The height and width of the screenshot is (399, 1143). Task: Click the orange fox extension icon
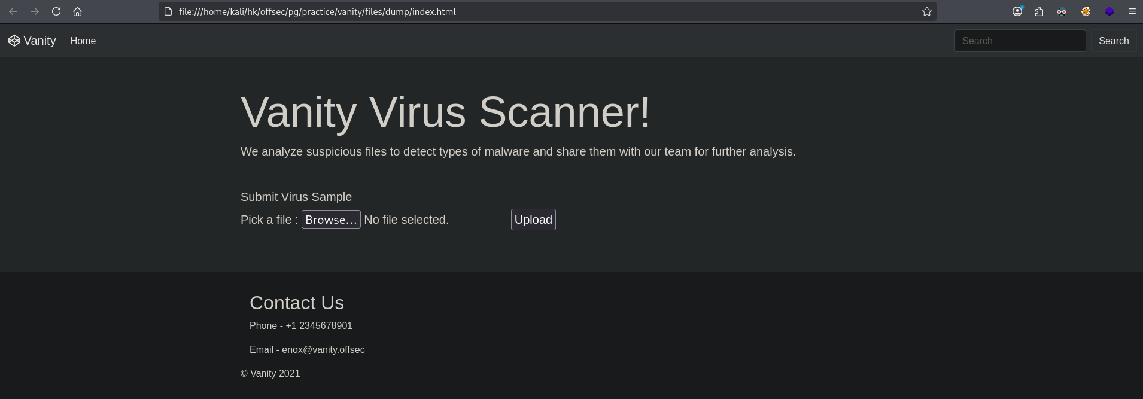pyautogui.click(x=1086, y=11)
